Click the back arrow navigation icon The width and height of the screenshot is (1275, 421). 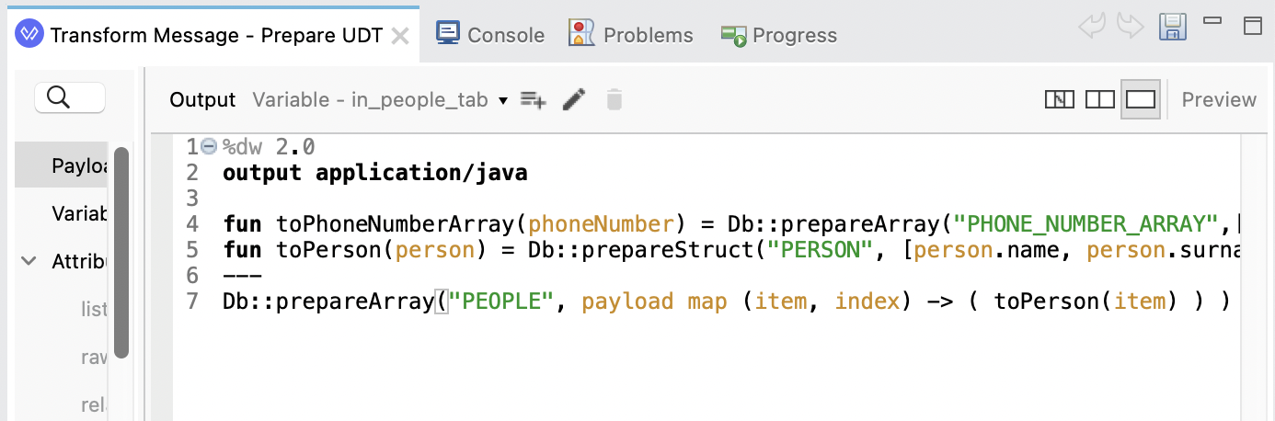click(x=1091, y=28)
